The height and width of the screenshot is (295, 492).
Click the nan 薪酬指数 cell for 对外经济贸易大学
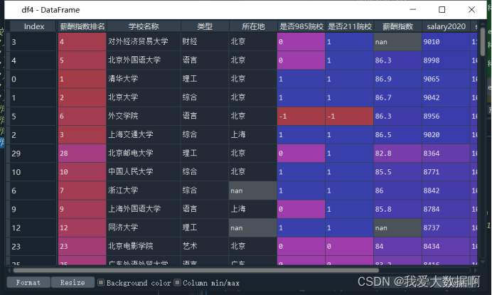point(397,42)
